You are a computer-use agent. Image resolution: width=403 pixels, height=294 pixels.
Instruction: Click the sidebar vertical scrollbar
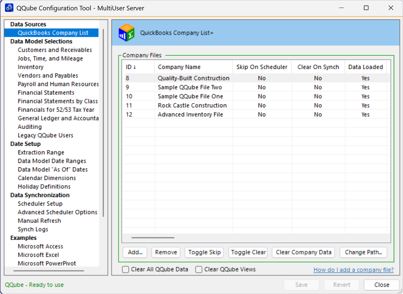point(104,123)
